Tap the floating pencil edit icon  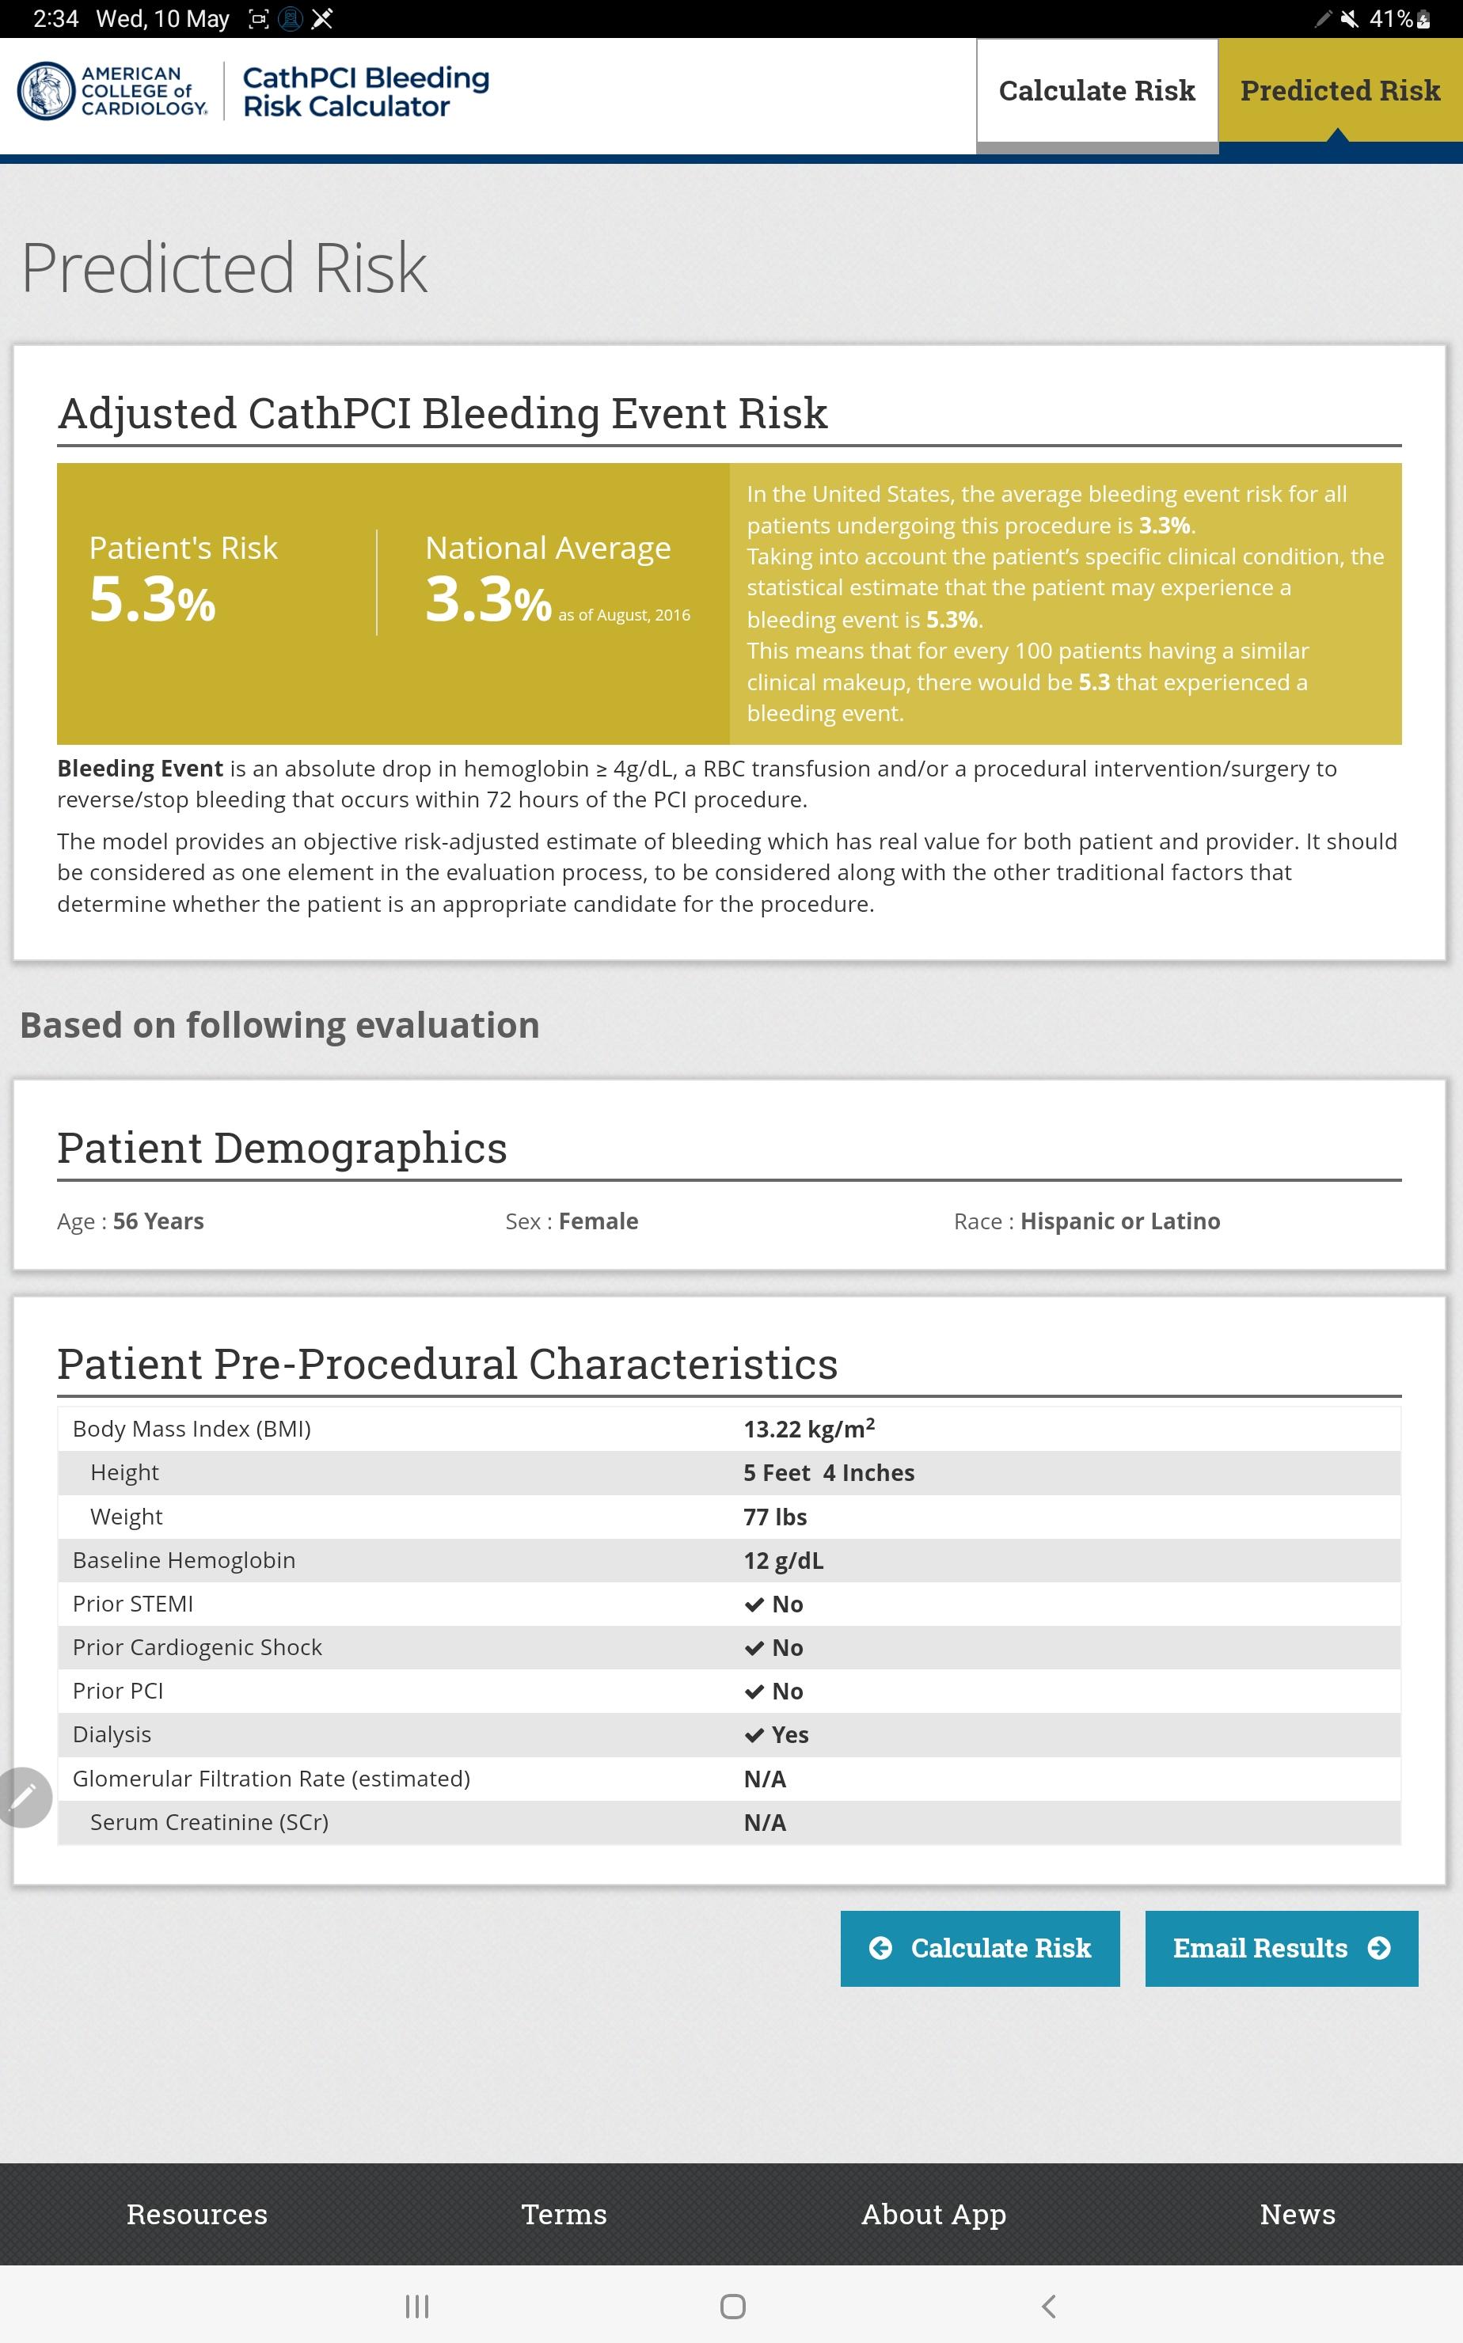[23, 1798]
